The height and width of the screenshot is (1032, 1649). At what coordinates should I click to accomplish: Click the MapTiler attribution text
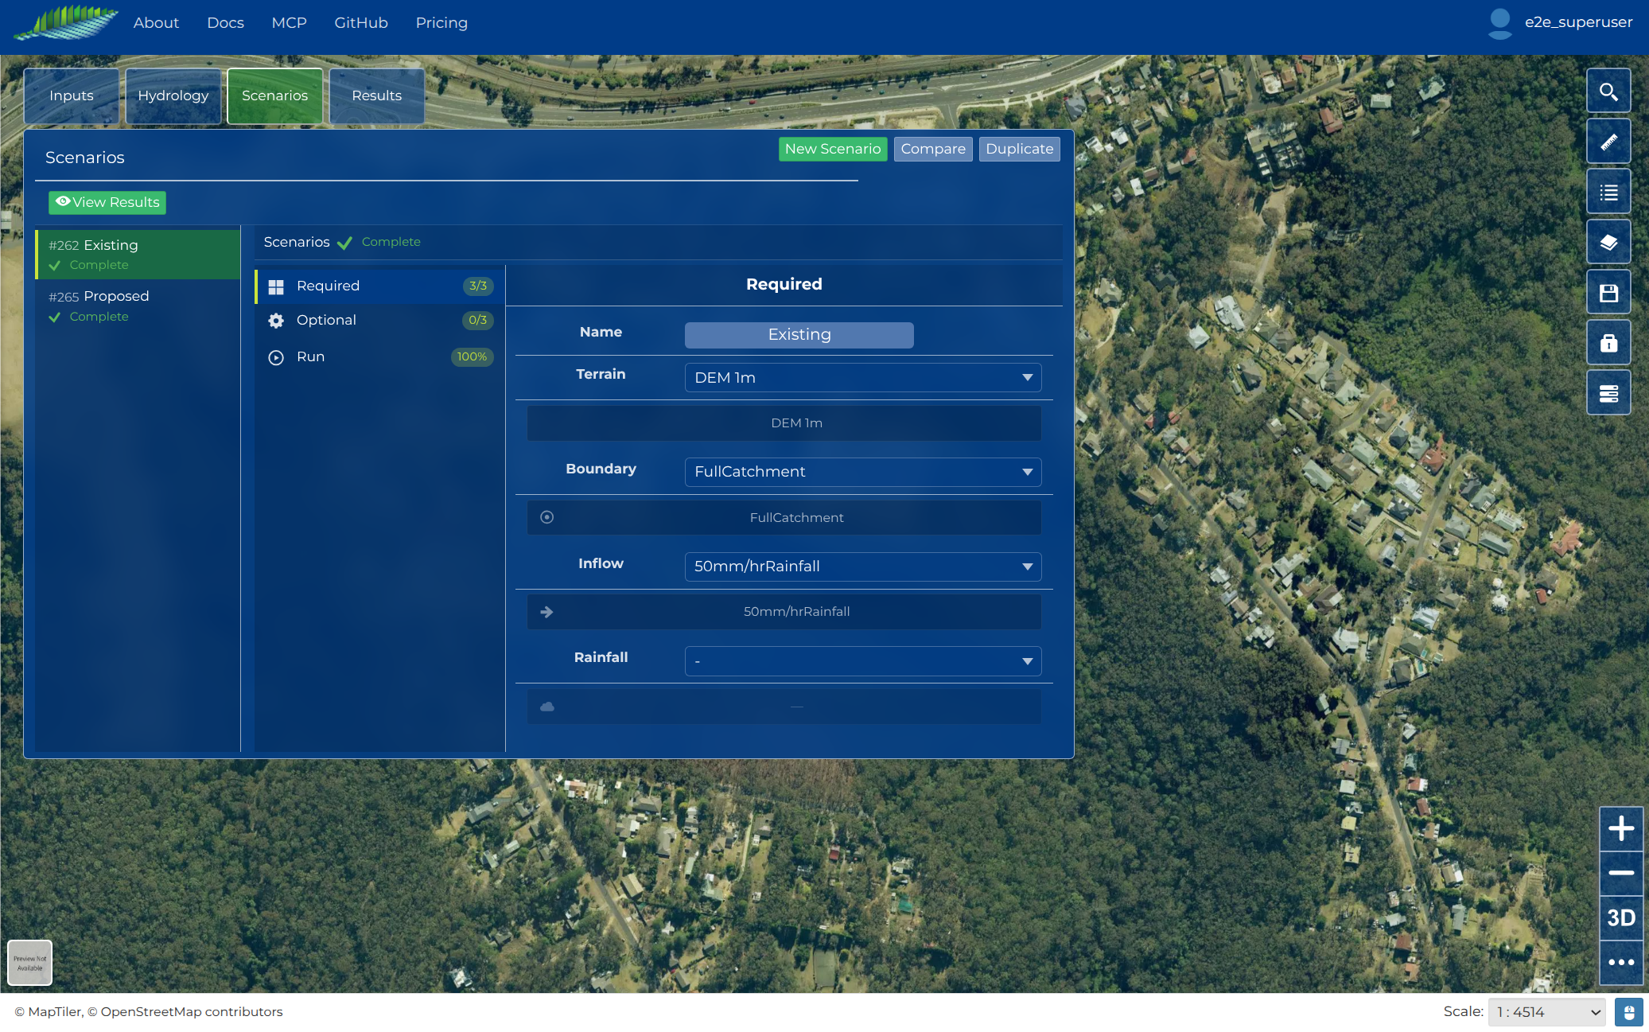click(x=148, y=1012)
